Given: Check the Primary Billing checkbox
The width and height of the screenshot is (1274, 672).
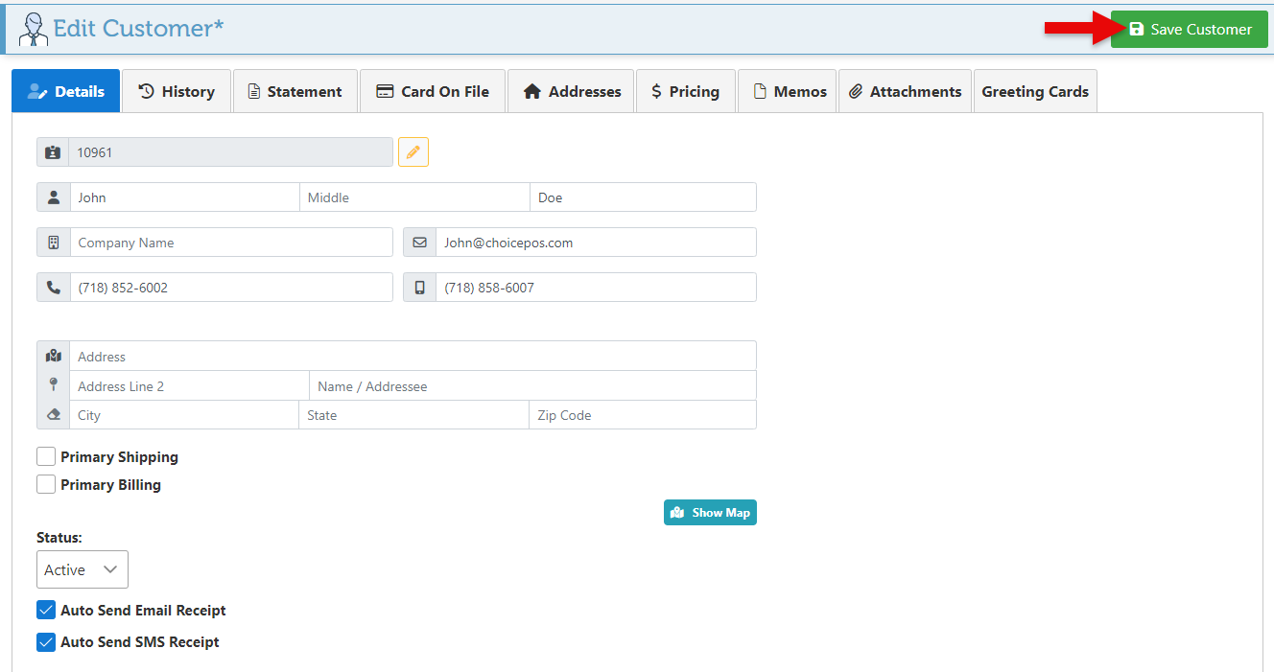Looking at the screenshot, I should tap(46, 485).
